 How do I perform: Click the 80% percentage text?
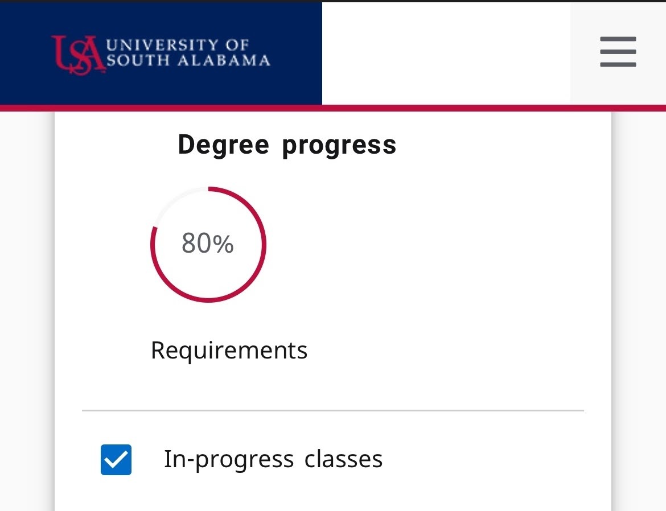click(208, 244)
